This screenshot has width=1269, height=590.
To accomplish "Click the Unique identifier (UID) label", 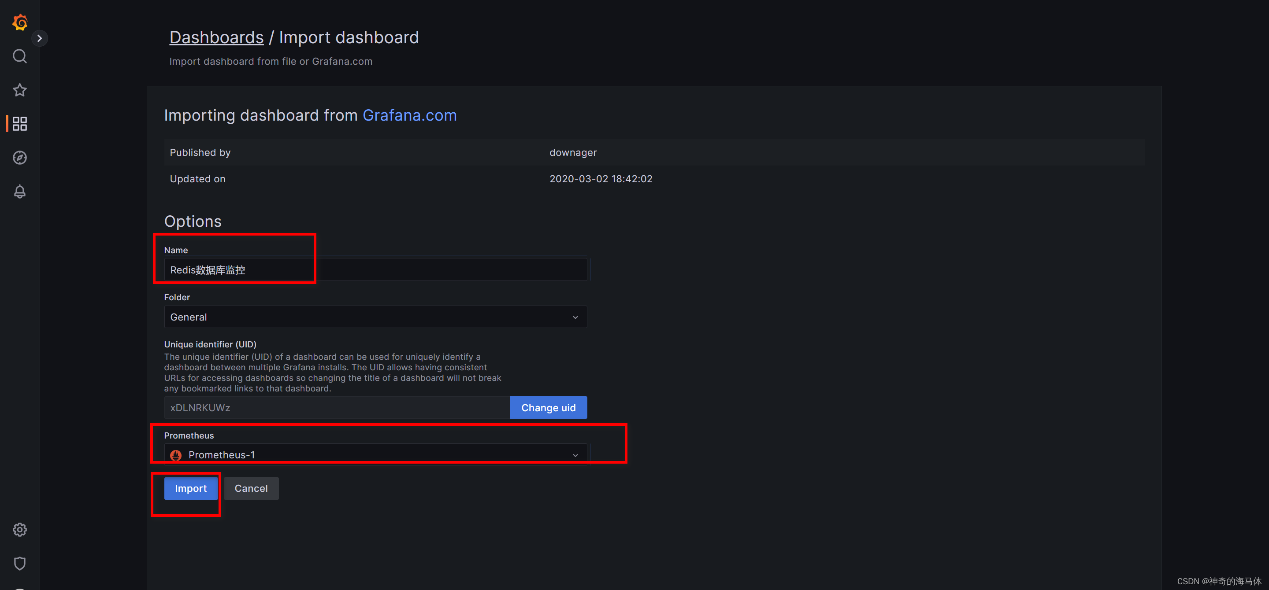I will tap(210, 344).
